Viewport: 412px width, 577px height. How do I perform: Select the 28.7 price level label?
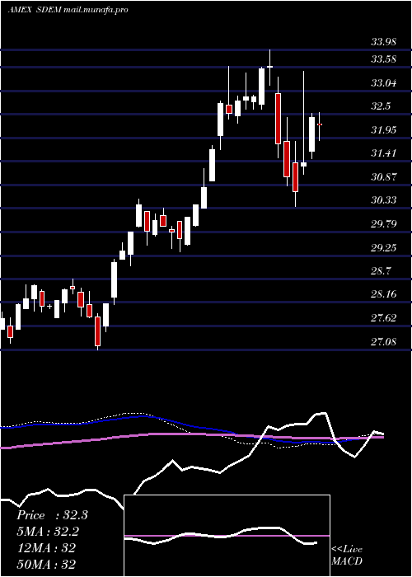(381, 271)
